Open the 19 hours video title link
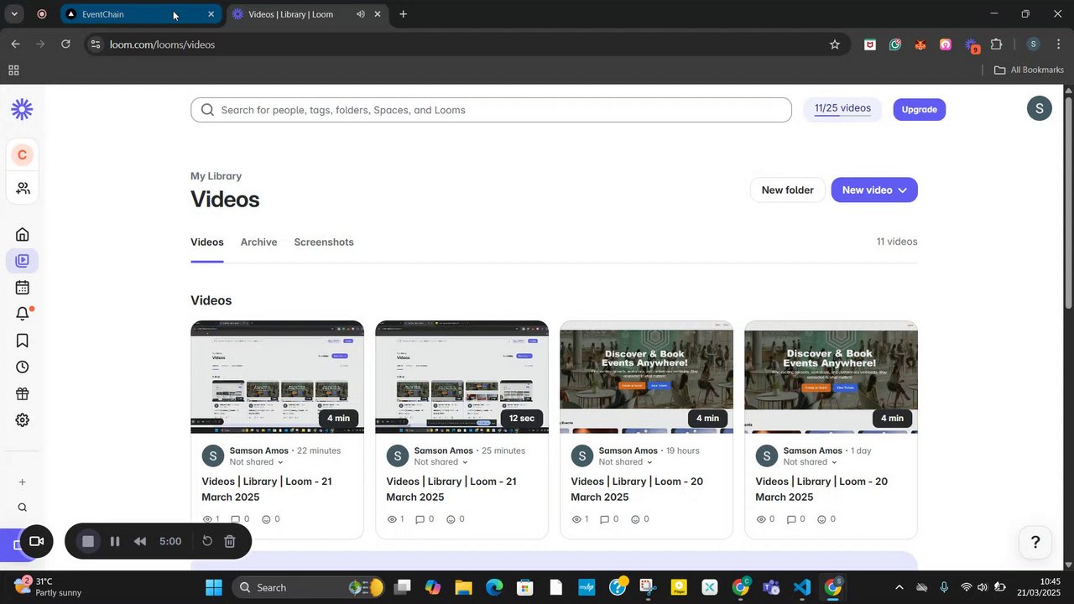The width and height of the screenshot is (1074, 604). coord(637,489)
